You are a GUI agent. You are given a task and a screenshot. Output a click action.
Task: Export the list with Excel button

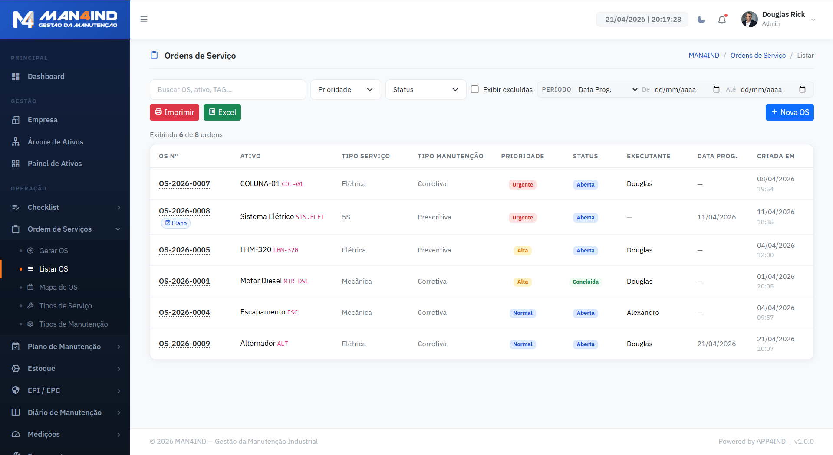(222, 112)
